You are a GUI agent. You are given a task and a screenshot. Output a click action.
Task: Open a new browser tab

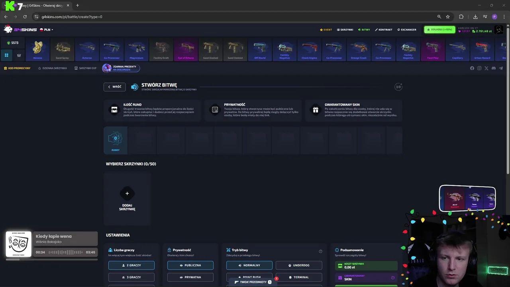[77, 5]
